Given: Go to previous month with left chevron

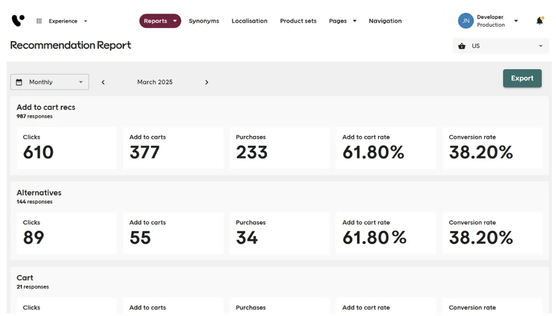Looking at the screenshot, I should [103, 82].
